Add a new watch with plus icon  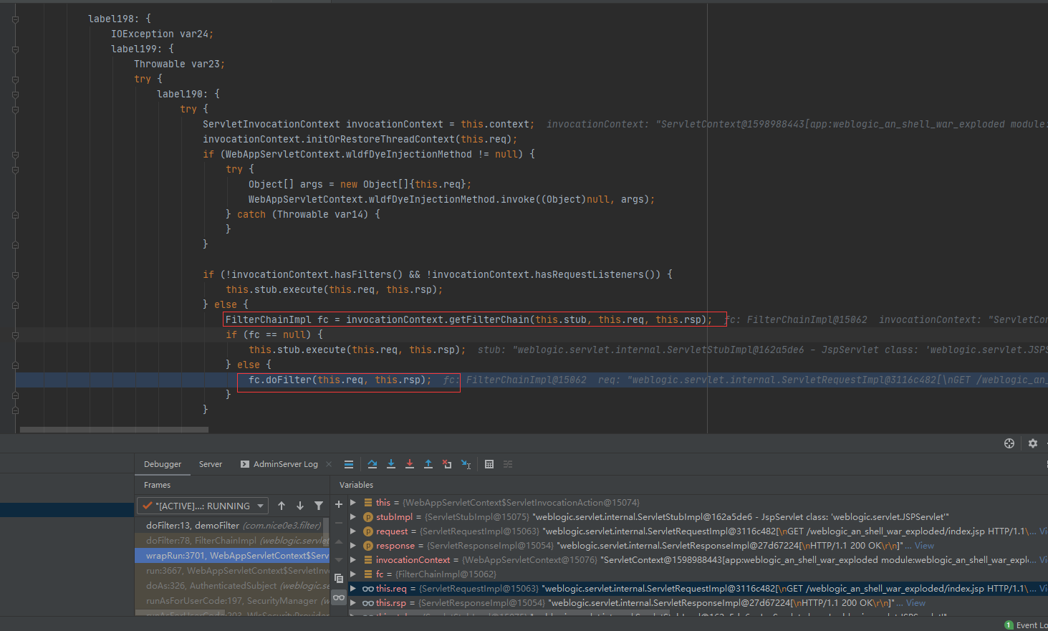click(x=339, y=504)
